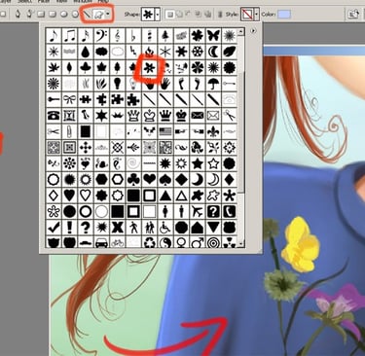
Task: Select the Pen tool in options bar
Action: pyautogui.click(x=18, y=15)
